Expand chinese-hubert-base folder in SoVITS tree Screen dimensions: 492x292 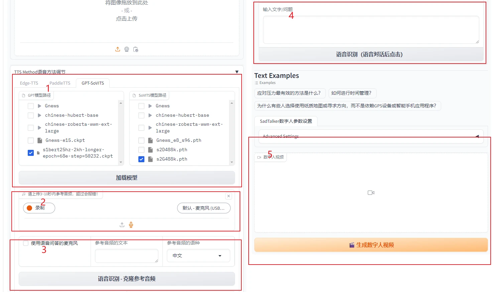coord(150,115)
